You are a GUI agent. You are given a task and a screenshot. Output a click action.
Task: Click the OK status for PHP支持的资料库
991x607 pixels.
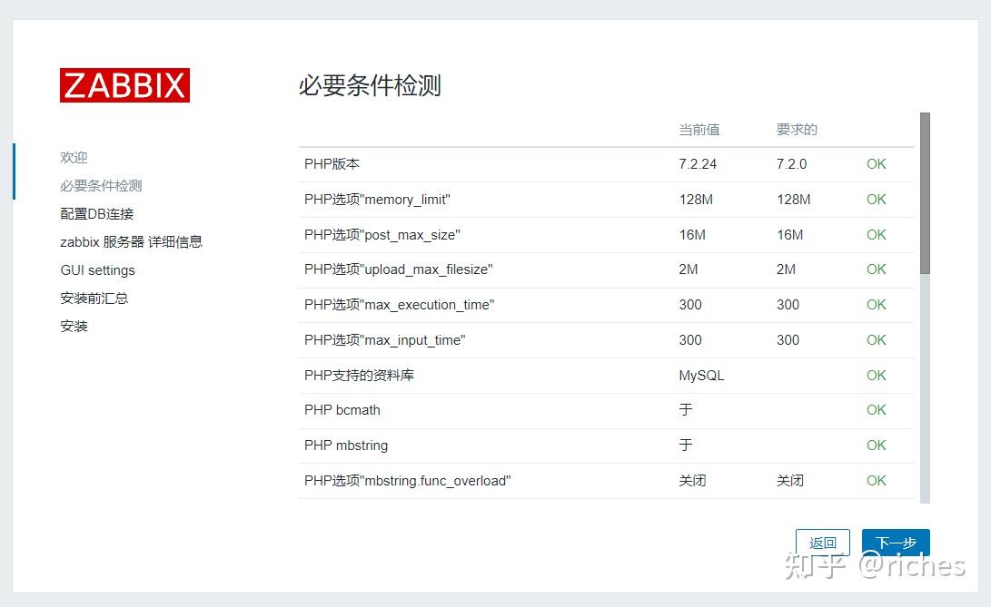875,375
